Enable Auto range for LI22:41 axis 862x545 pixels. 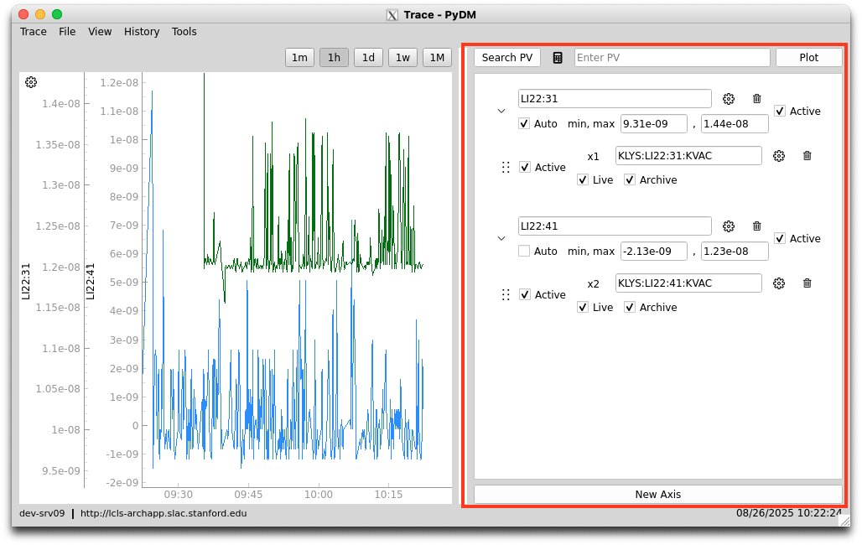click(x=524, y=252)
